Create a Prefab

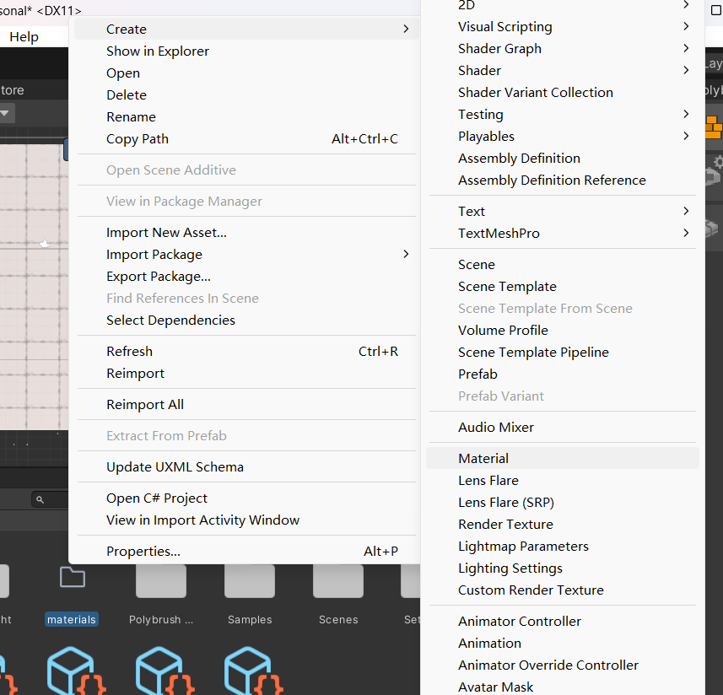[x=563, y=374]
